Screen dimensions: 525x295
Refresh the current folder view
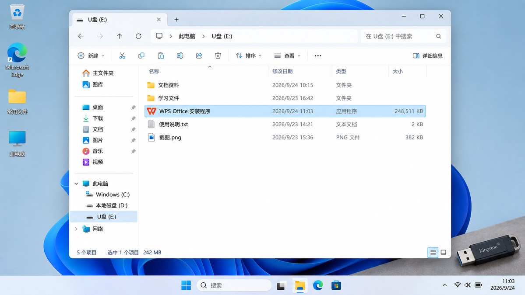click(139, 36)
